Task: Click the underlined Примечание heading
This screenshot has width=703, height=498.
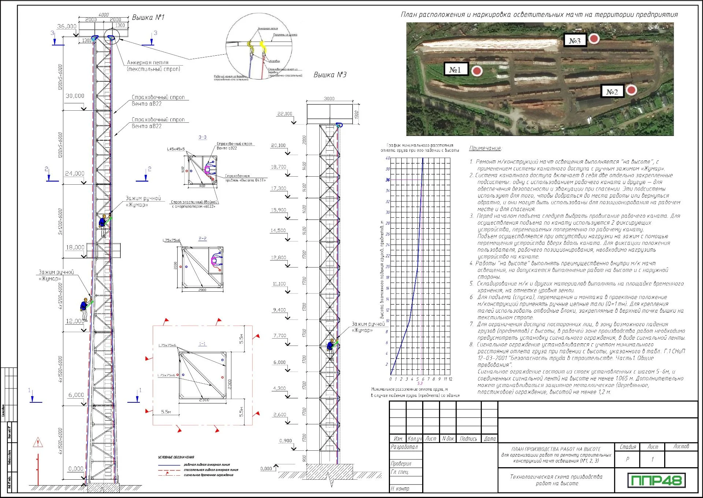Action: click(485, 148)
